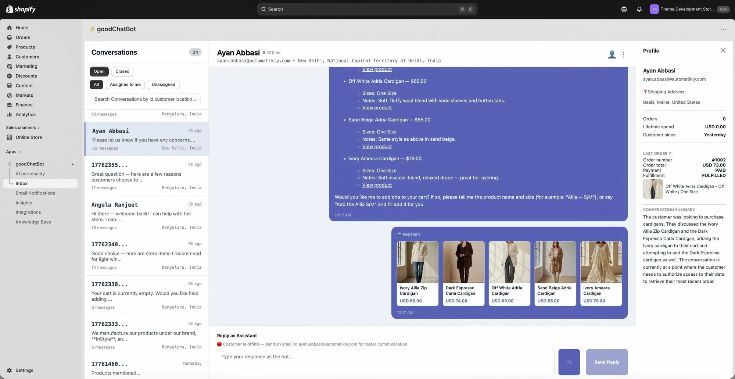Open Analytics from the sidebar

click(x=25, y=114)
